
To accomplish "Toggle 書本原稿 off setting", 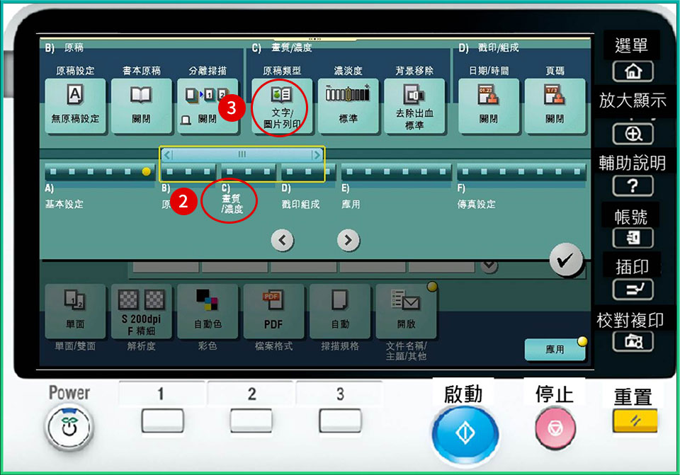I will (x=141, y=105).
